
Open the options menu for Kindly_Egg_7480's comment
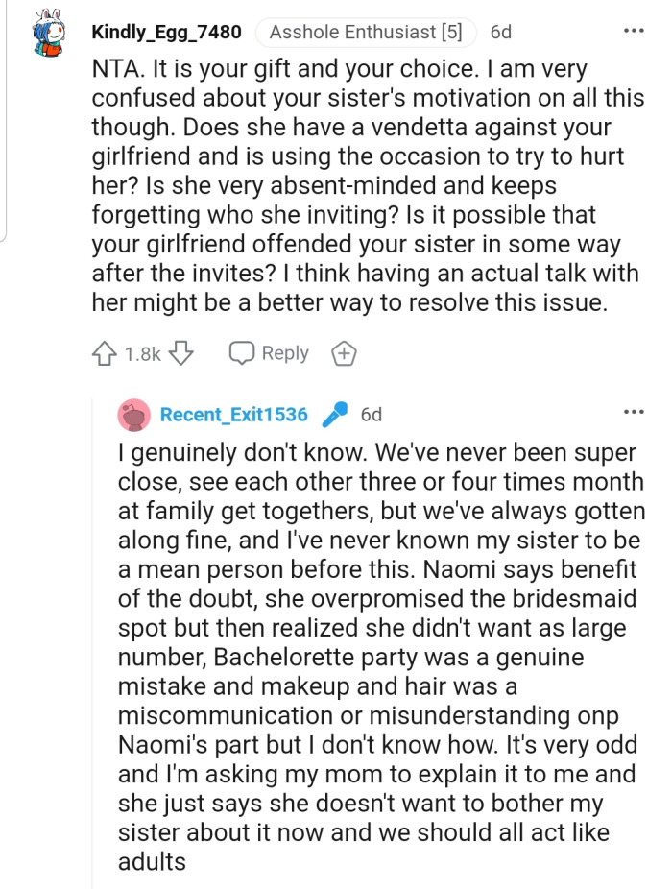[x=634, y=32]
